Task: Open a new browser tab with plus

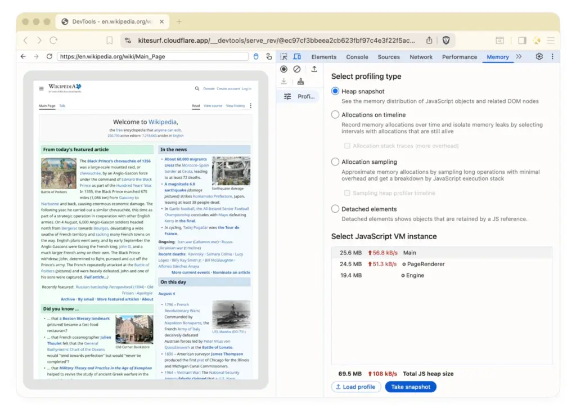Action: click(x=179, y=22)
